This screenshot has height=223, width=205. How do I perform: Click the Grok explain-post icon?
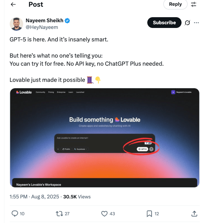pos(188,23)
